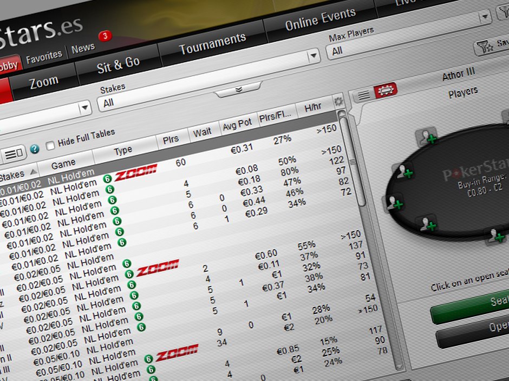
Task: Toggle the list layout view icon beside help
Action: point(14,153)
